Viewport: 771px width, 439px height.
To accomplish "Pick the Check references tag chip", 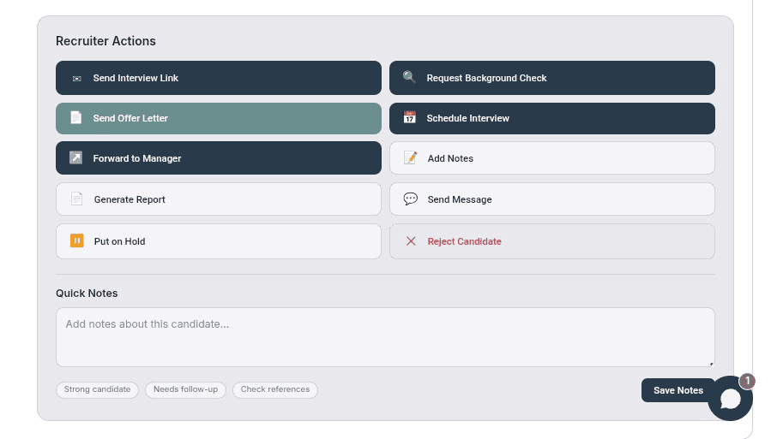I will [x=274, y=390].
